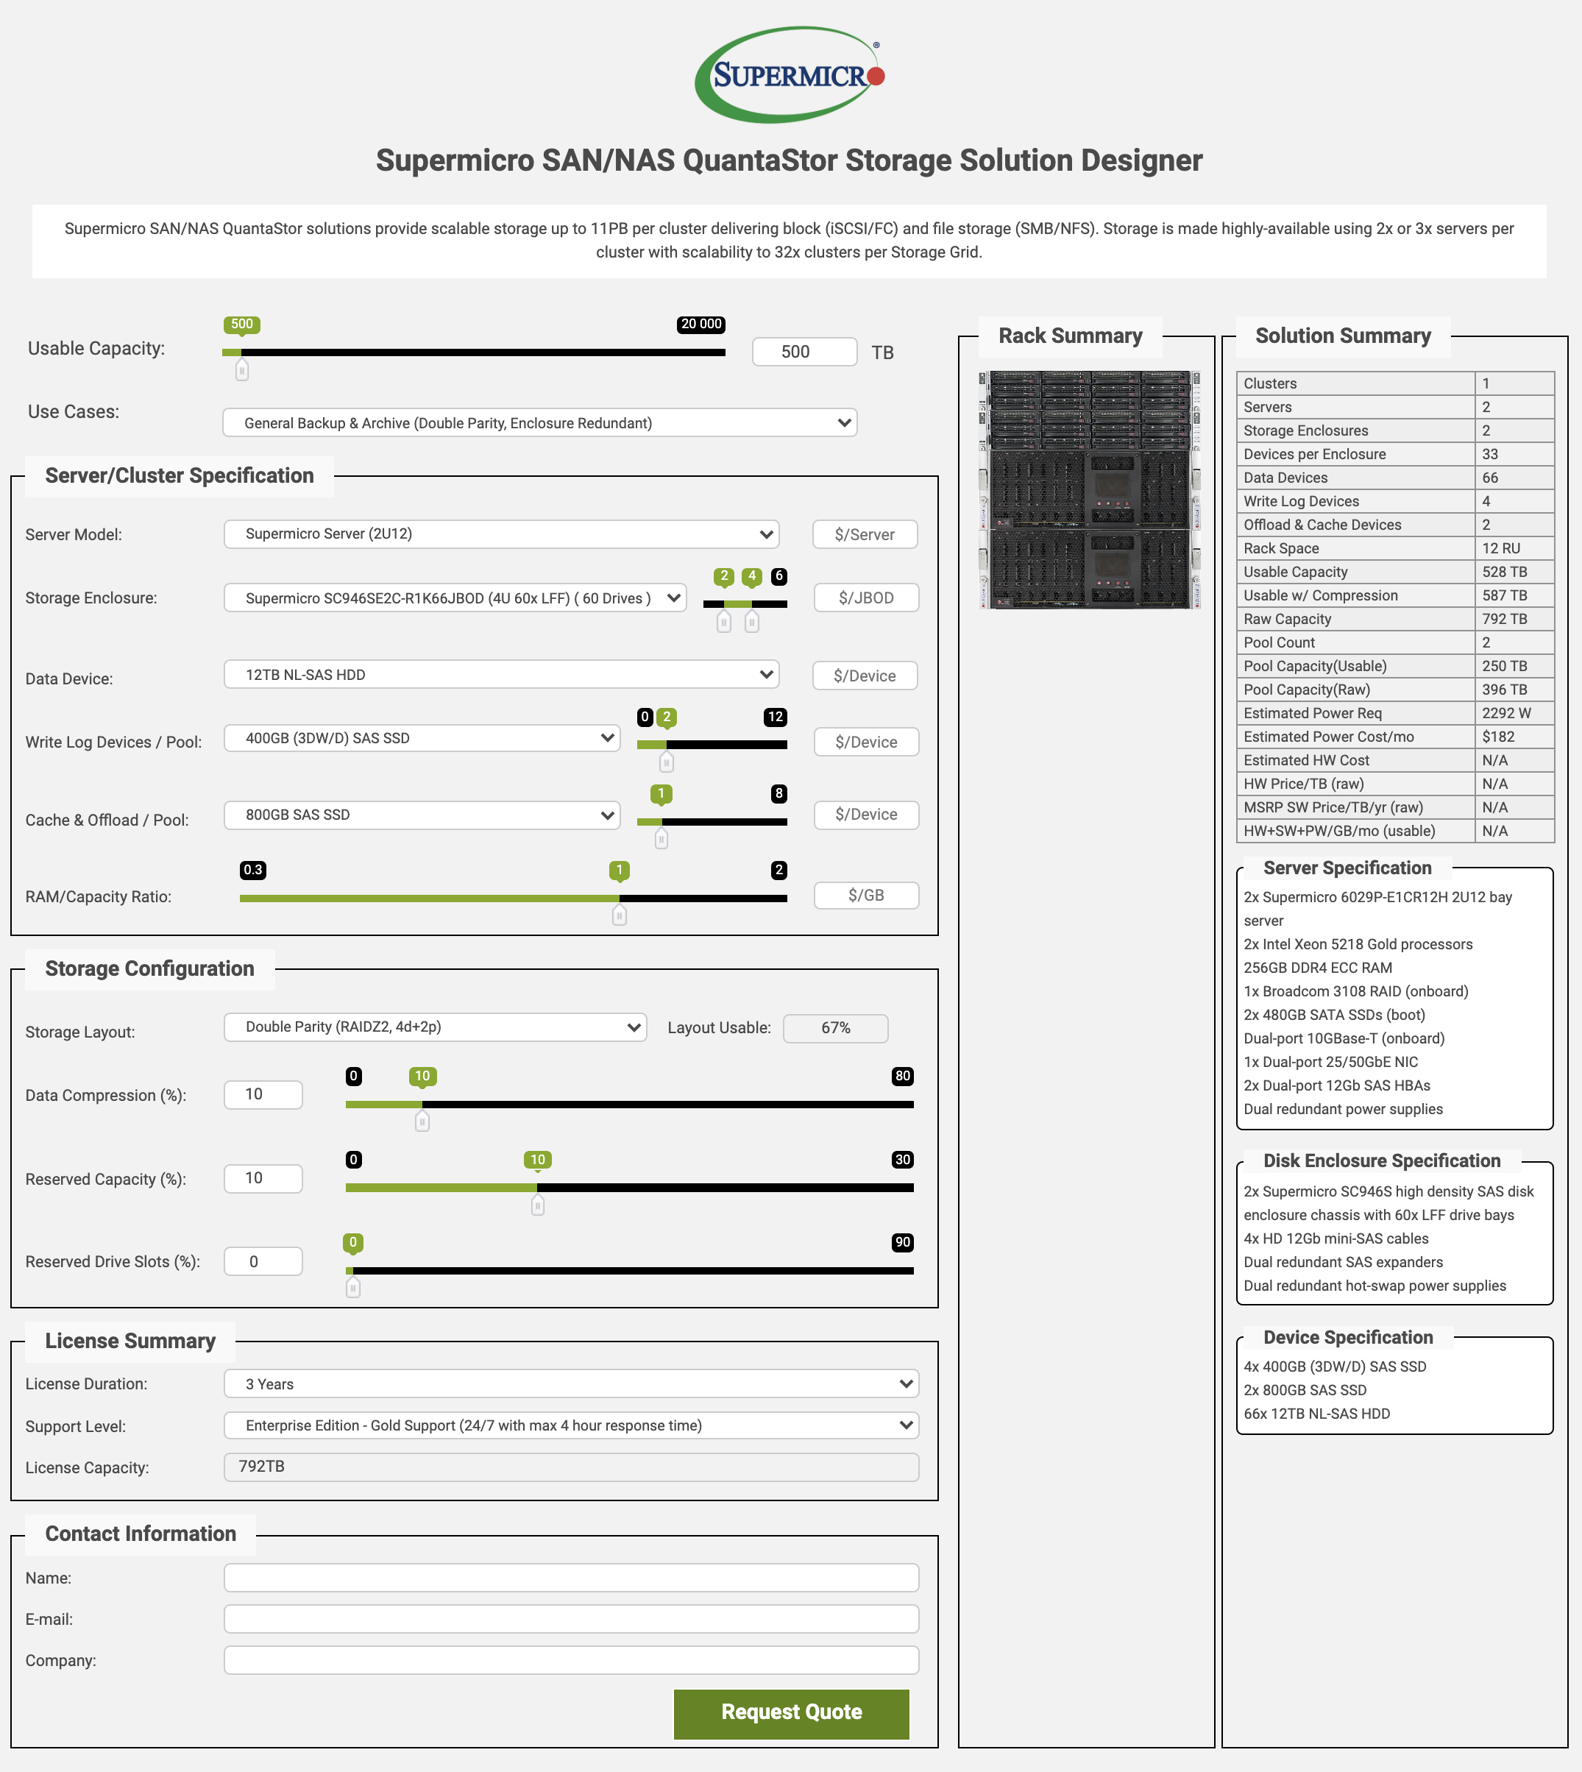The width and height of the screenshot is (1582, 1772).
Task: Expand the Server Model dropdown
Action: pyautogui.click(x=500, y=534)
